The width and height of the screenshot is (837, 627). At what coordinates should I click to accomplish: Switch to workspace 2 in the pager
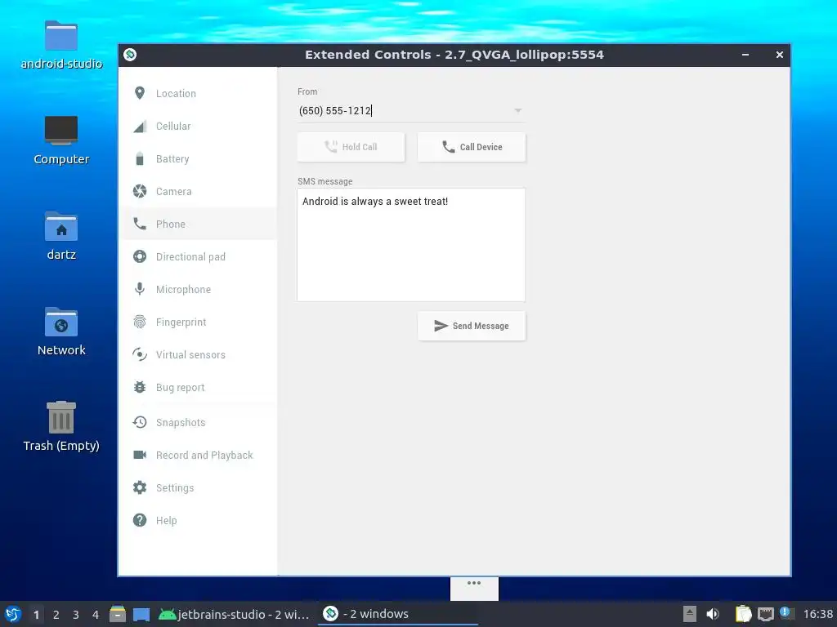[56, 615]
